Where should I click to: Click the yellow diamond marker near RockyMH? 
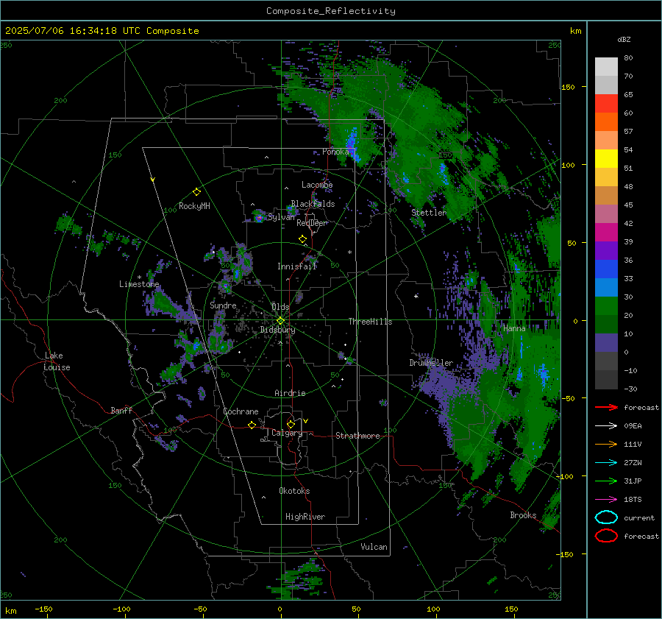[196, 192]
